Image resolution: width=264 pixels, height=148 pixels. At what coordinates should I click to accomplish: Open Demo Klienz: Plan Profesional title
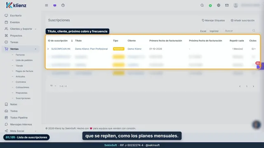[91, 49]
